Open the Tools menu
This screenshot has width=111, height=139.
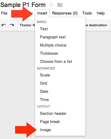click(87, 13)
